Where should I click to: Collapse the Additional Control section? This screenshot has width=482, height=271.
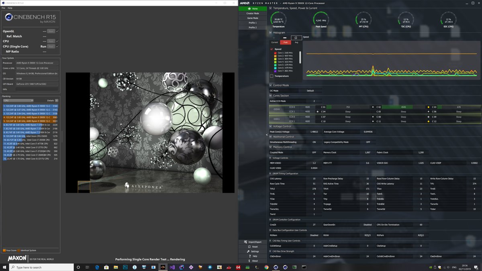point(271,137)
